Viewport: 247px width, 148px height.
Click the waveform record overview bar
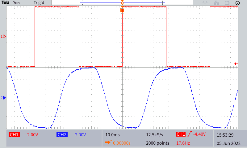(x=122, y=2)
